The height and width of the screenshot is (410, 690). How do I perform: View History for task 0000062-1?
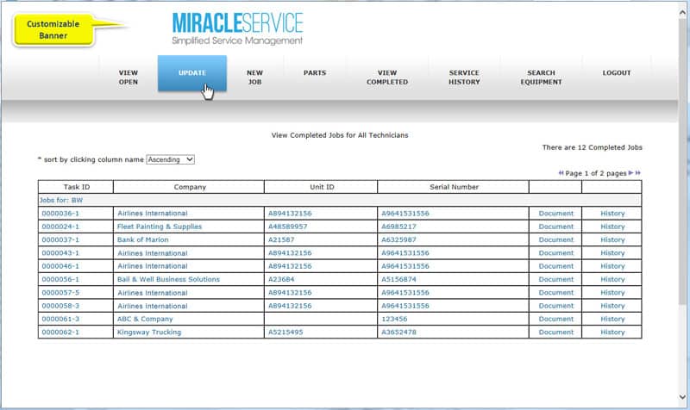click(x=612, y=332)
